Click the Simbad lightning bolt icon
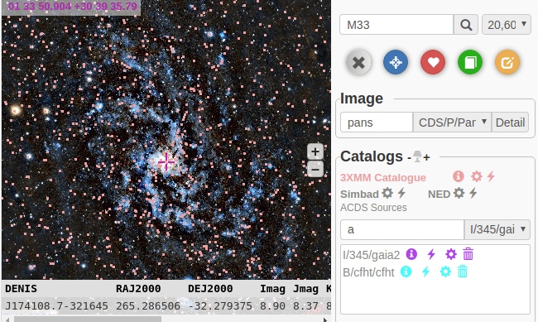 click(x=401, y=193)
